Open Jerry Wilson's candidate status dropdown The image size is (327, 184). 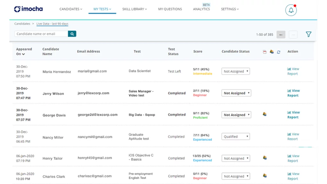[x=236, y=93]
